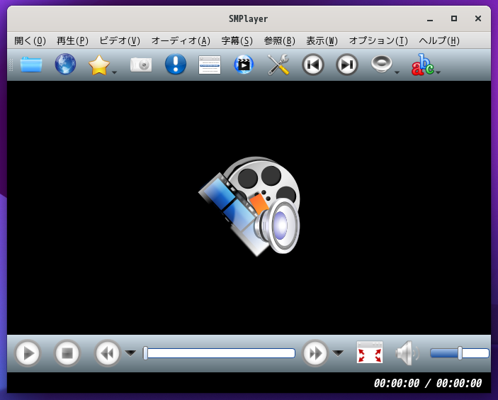
Task: Expand the fast forward options dropdown arrow
Action: pyautogui.click(x=338, y=353)
